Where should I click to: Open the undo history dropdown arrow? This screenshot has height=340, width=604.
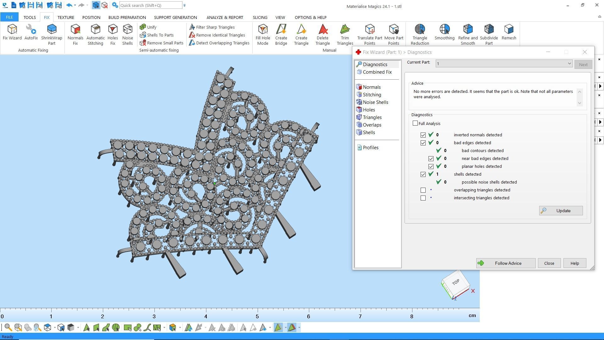click(x=75, y=5)
